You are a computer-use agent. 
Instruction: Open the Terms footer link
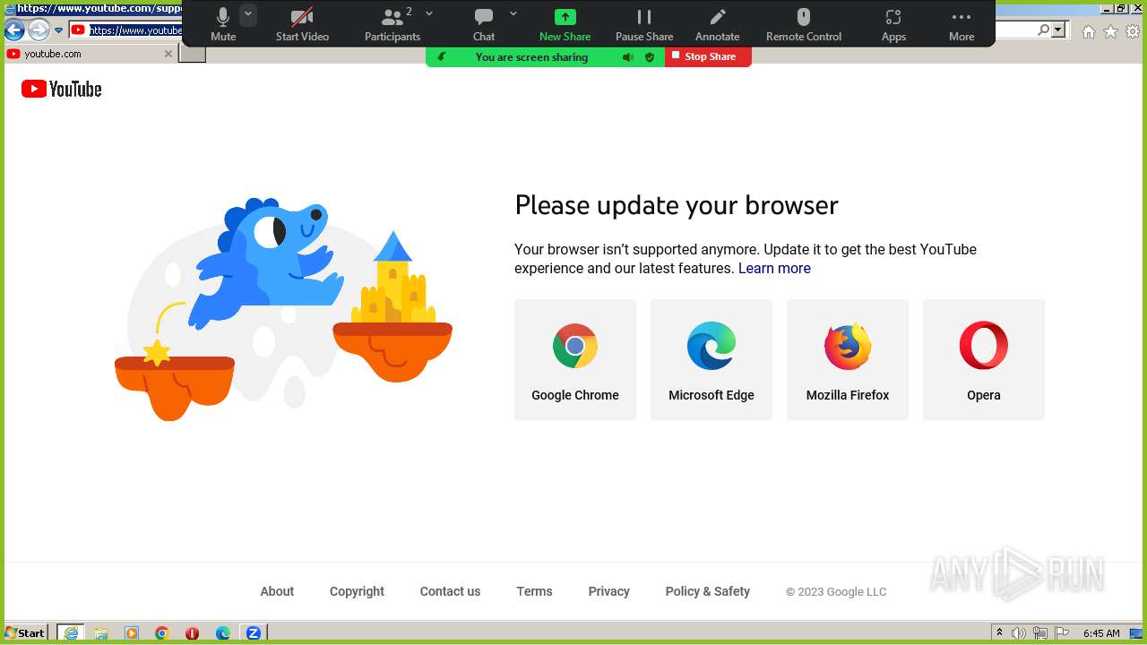tap(534, 591)
